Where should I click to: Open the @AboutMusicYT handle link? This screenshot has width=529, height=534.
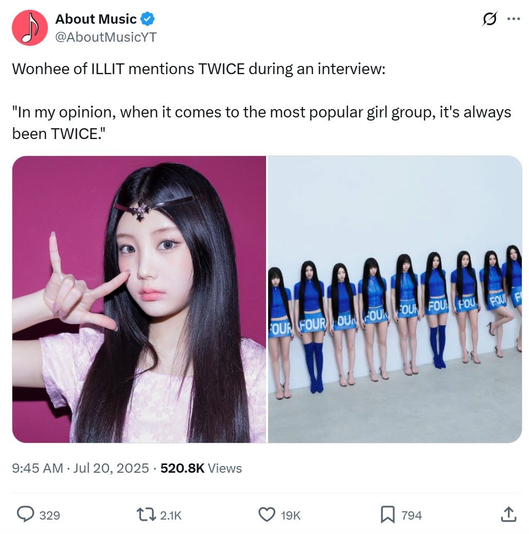click(x=106, y=37)
